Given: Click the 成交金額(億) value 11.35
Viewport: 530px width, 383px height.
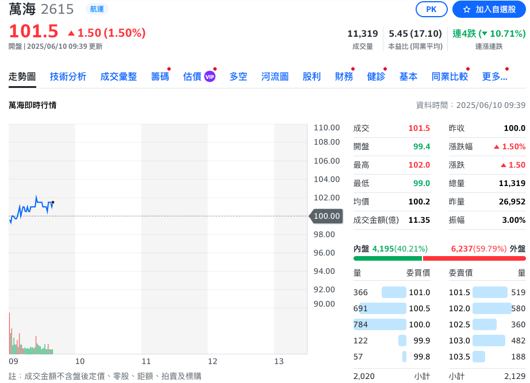Looking at the screenshot, I should point(419,220).
